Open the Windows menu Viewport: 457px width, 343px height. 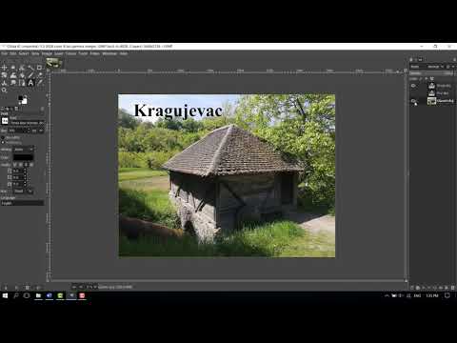click(x=109, y=53)
